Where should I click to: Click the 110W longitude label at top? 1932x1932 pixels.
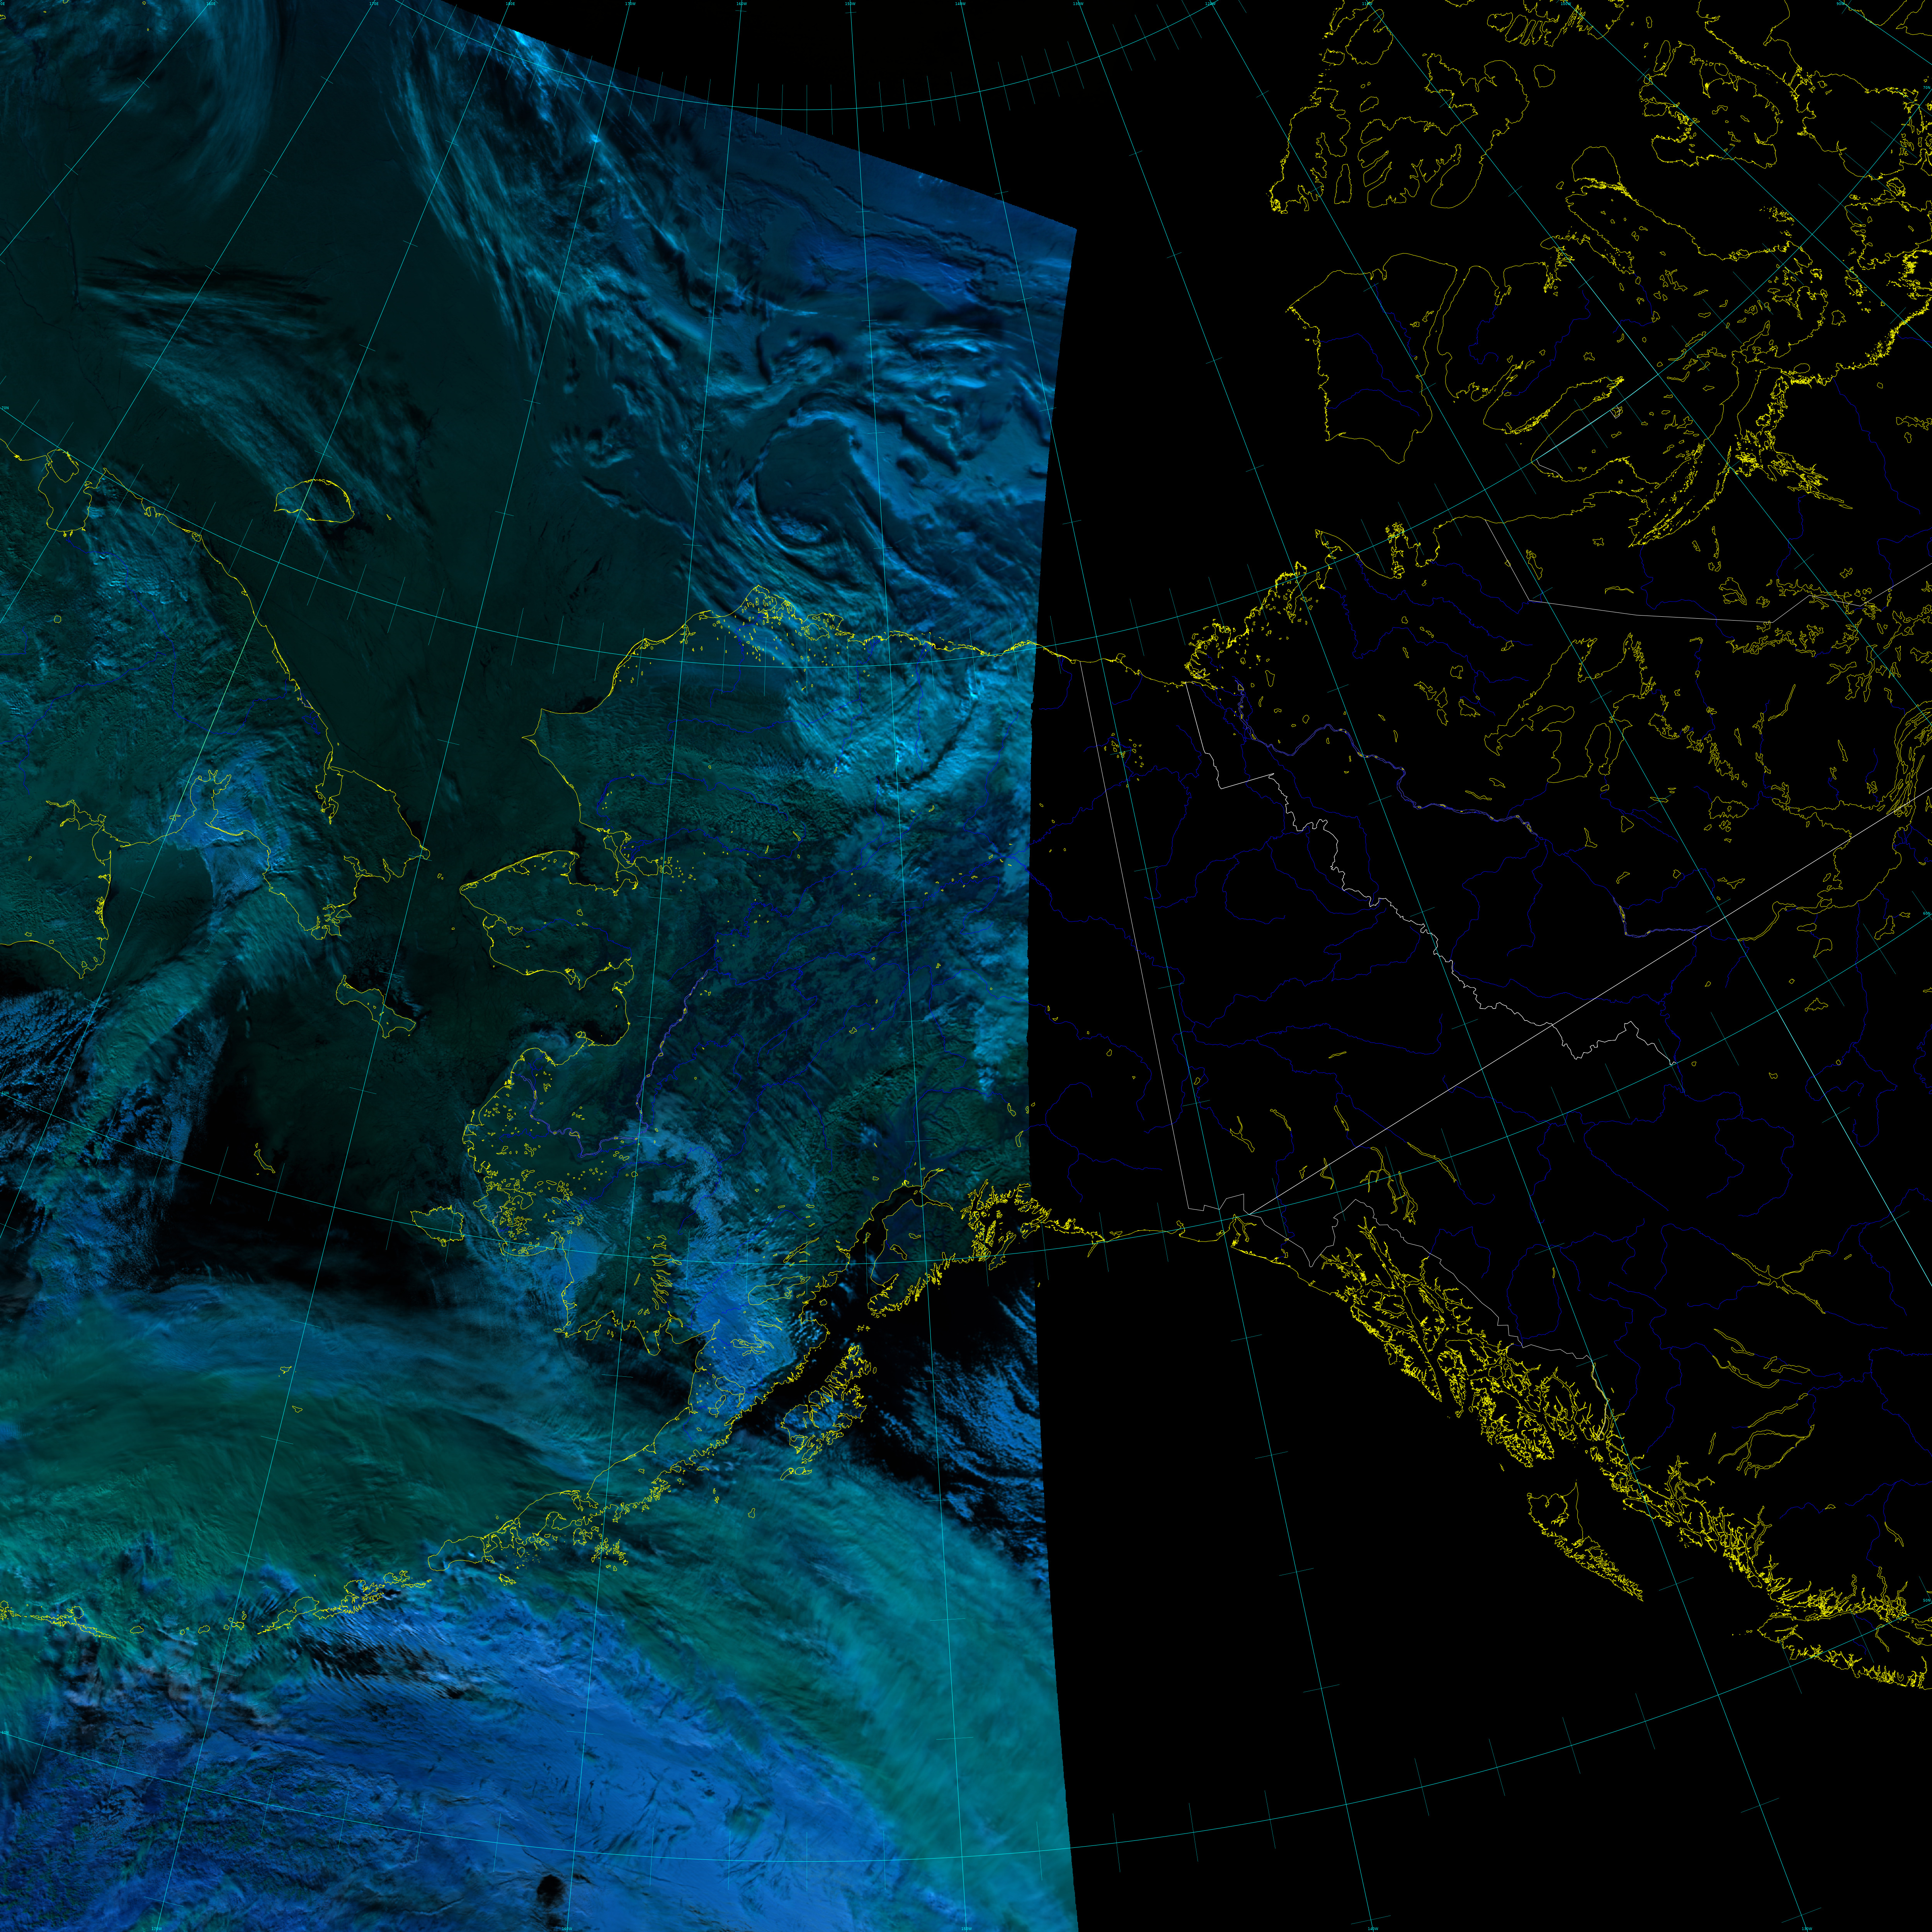[1367, 4]
